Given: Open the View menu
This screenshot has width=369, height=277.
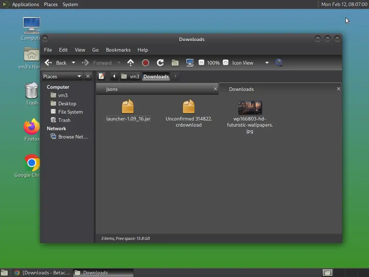Looking at the screenshot, I should (80, 50).
